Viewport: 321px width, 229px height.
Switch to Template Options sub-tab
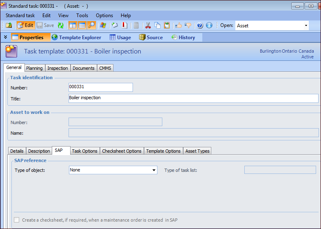164,151
